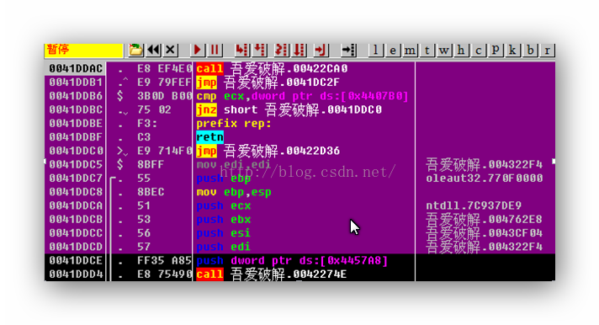
Task: Click 'push edi' instruction
Action: tap(224, 247)
